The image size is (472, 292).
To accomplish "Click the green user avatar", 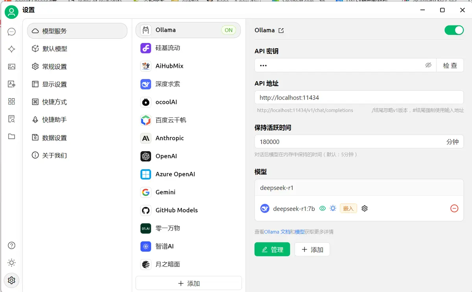I will [11, 12].
